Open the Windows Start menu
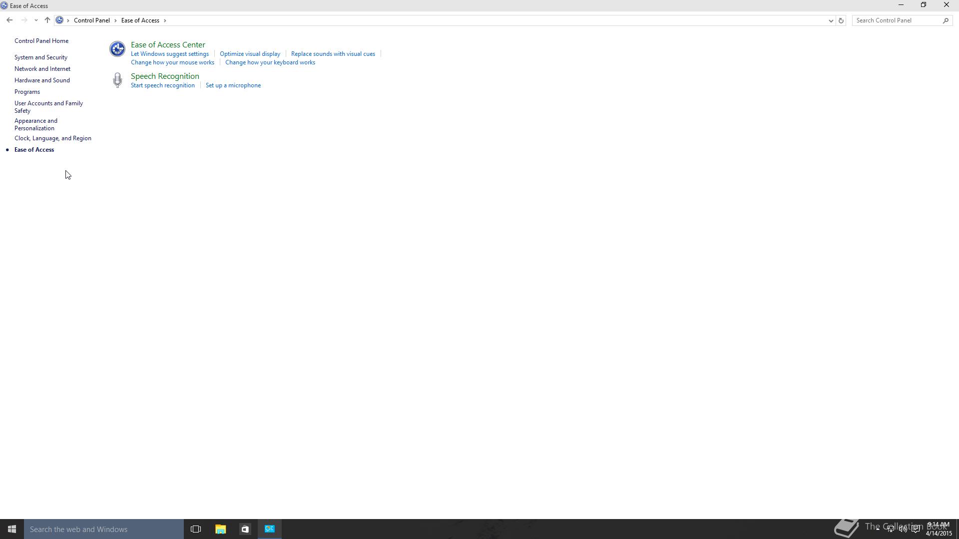959x539 pixels. [x=12, y=529]
